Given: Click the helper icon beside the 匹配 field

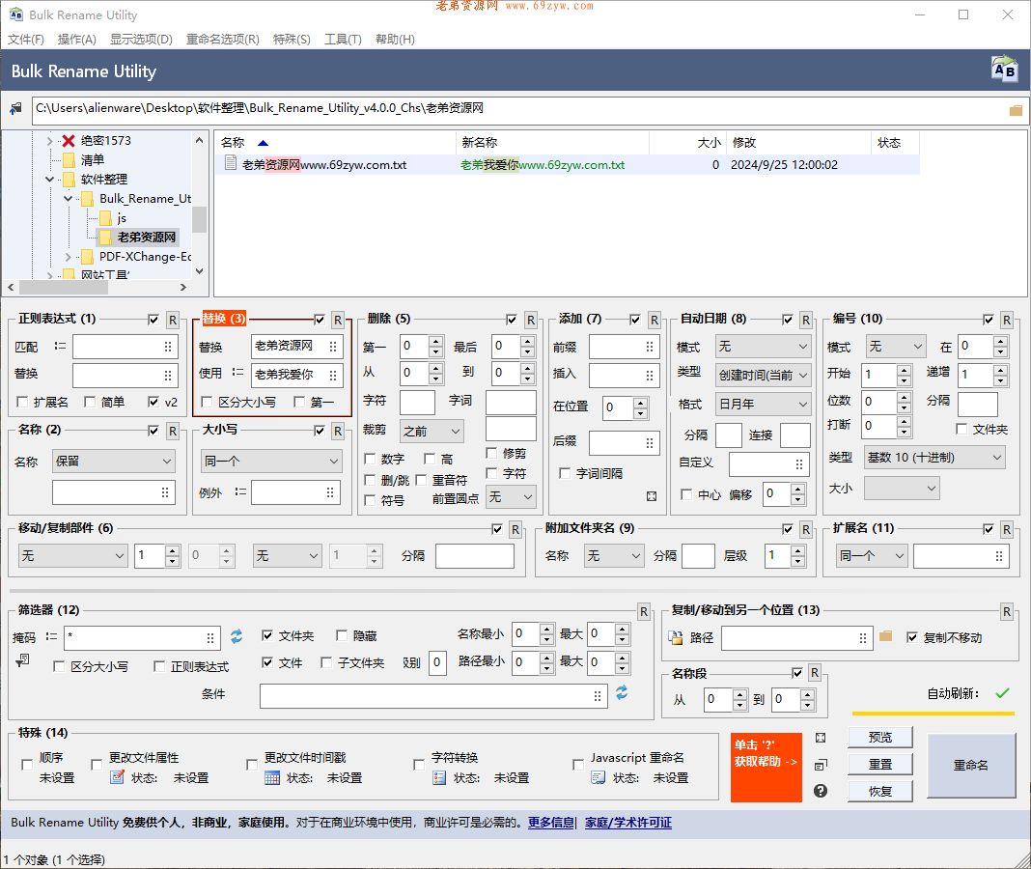Looking at the screenshot, I should click(60, 346).
